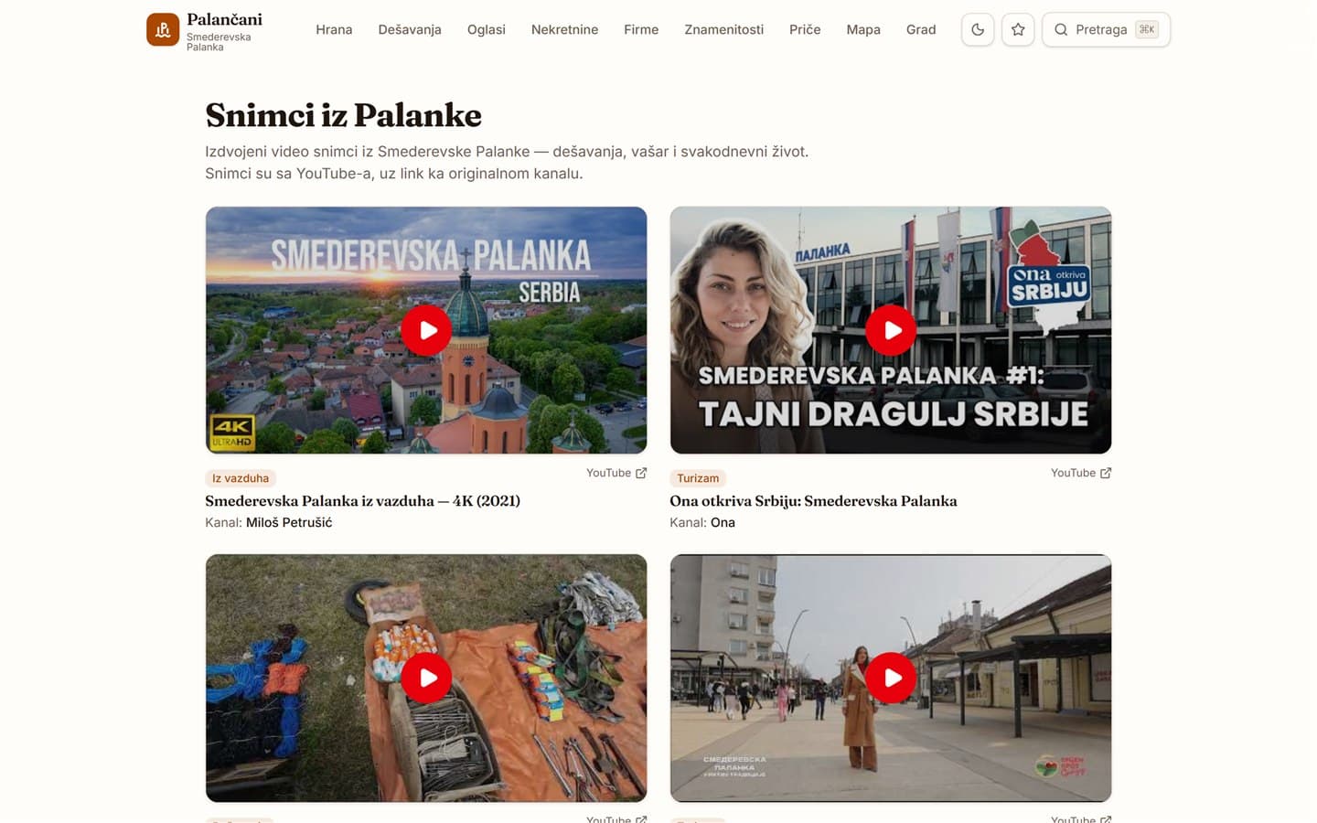The width and height of the screenshot is (1317, 823).
Task: Open favorites with the star icon
Action: 1018,29
